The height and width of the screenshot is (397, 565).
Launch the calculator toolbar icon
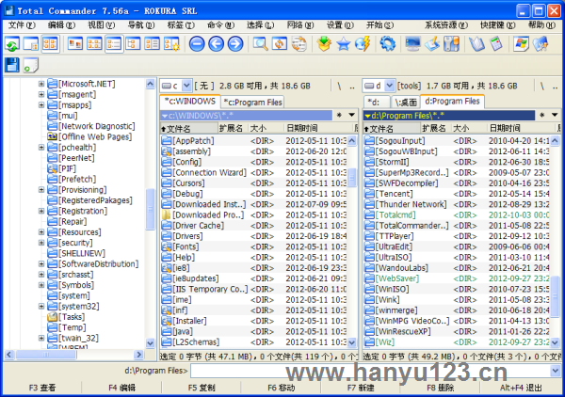(496, 44)
